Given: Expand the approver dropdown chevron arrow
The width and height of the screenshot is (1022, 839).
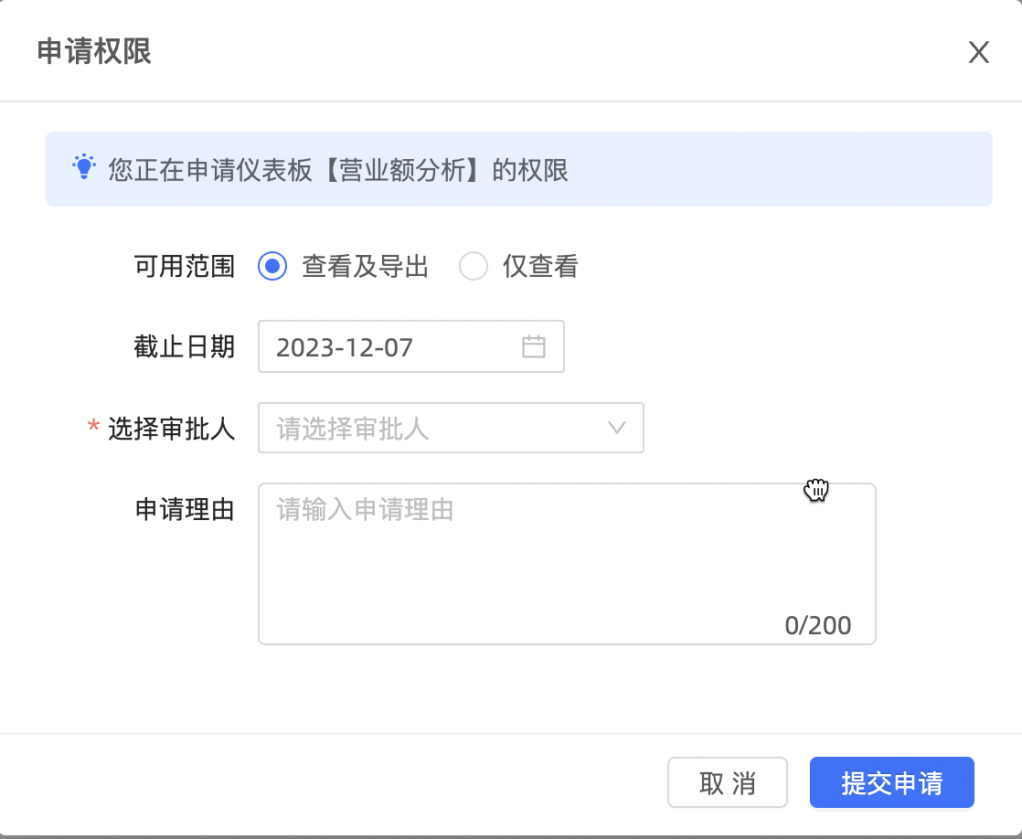Looking at the screenshot, I should point(617,428).
